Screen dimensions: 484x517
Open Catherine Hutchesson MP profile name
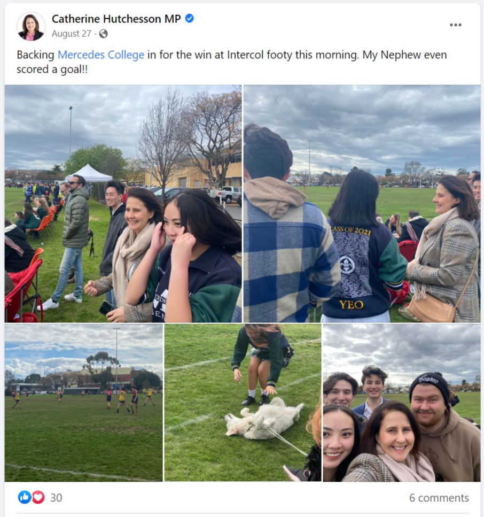click(x=116, y=19)
